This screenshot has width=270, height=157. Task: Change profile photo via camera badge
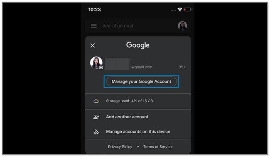(x=101, y=67)
